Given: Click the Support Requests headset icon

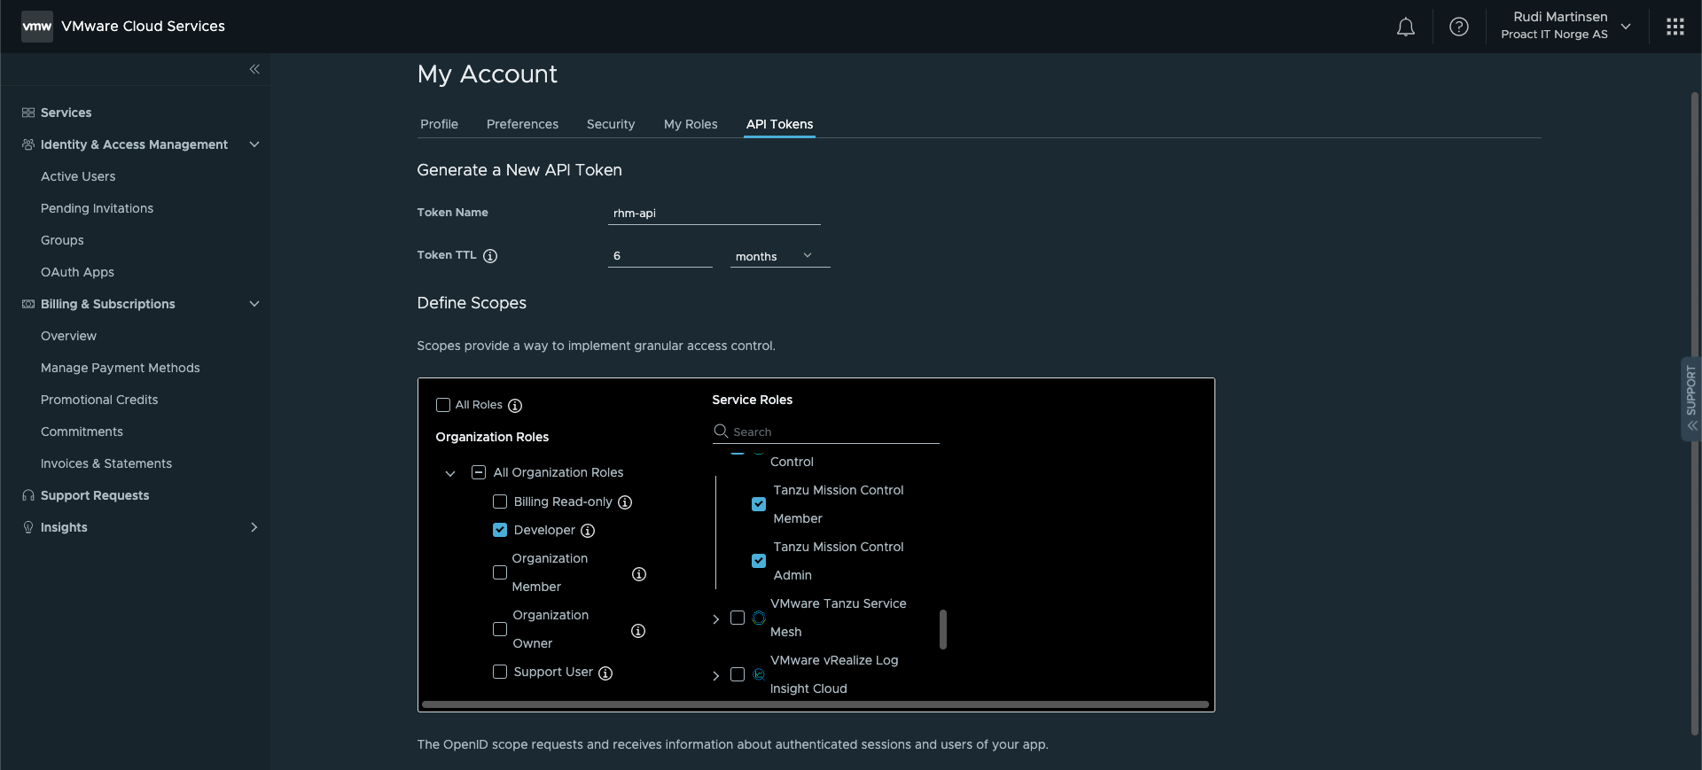Looking at the screenshot, I should [28, 495].
